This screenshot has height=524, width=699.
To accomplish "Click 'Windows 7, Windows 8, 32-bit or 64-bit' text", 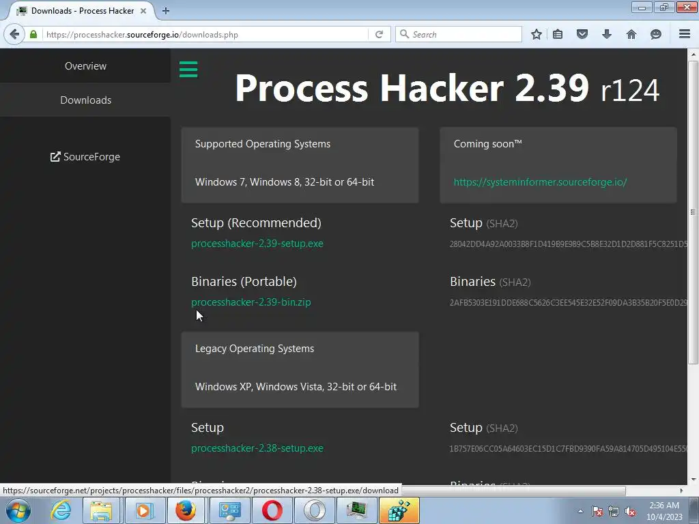I will 285,181.
